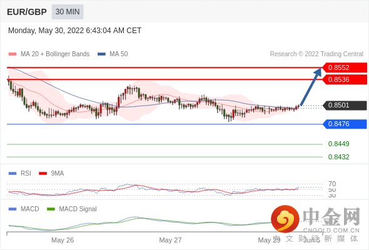This screenshot has width=369, height=250.
Task: Click the 0.8432 support level label
Action: 338,157
